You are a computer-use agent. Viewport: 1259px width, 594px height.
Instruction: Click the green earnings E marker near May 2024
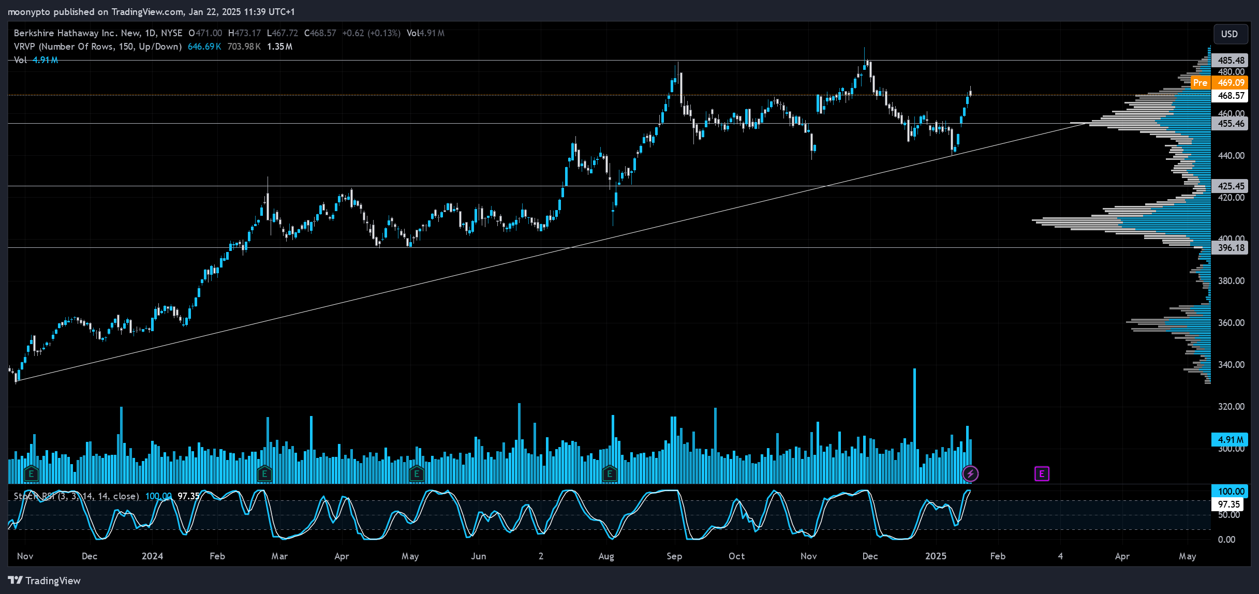(417, 473)
